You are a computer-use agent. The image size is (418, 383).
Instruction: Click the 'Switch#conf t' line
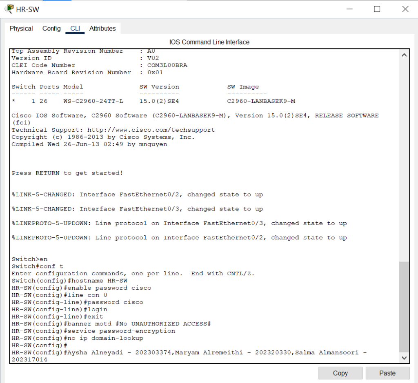click(37, 266)
